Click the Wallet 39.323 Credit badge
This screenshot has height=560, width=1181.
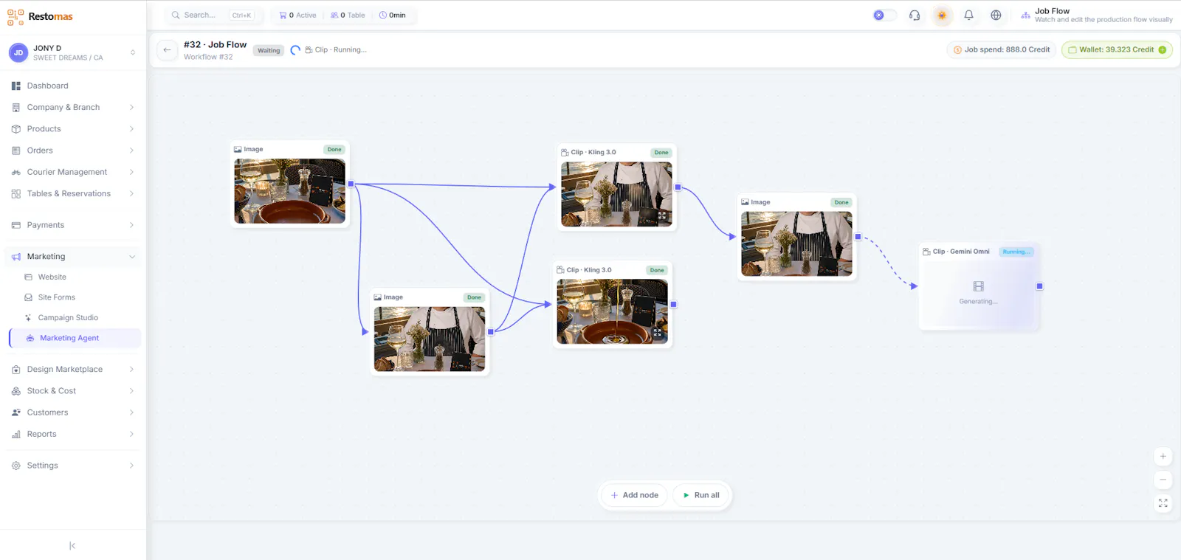[1117, 49]
